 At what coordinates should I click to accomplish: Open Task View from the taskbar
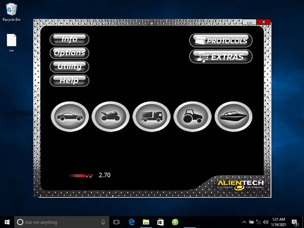coord(116,222)
